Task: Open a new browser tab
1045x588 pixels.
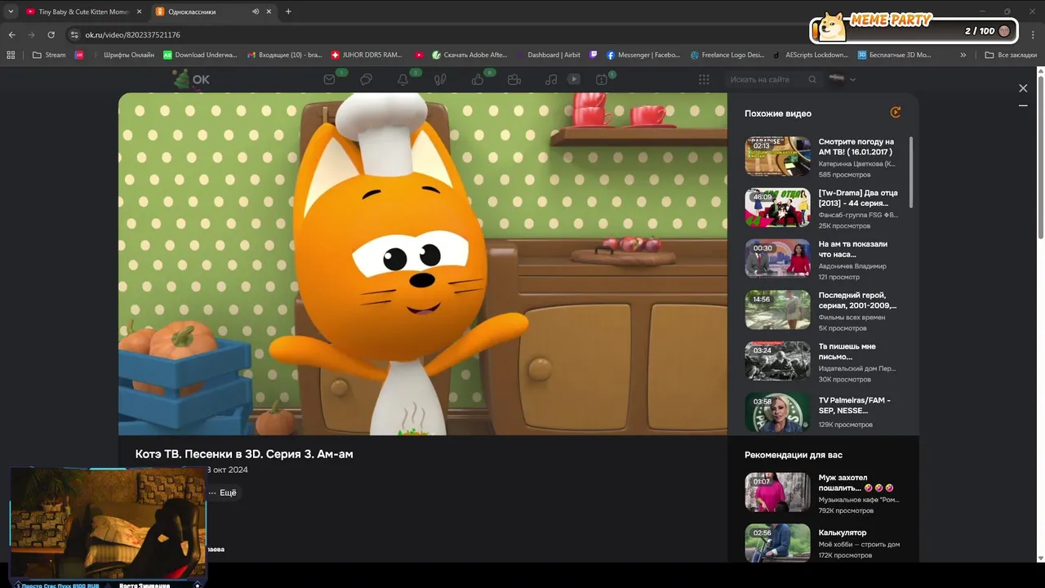Action: pos(288,11)
